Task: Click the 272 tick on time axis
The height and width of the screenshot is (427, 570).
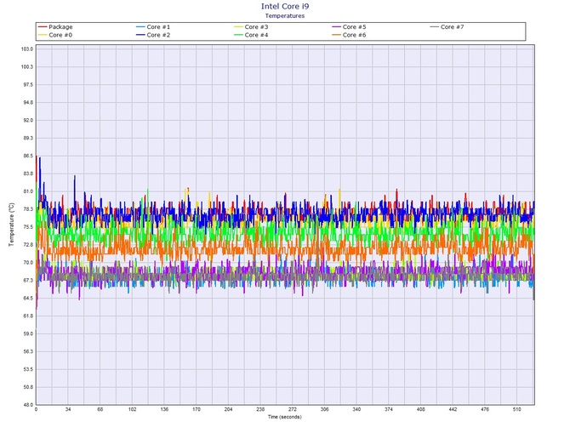Action: click(293, 409)
